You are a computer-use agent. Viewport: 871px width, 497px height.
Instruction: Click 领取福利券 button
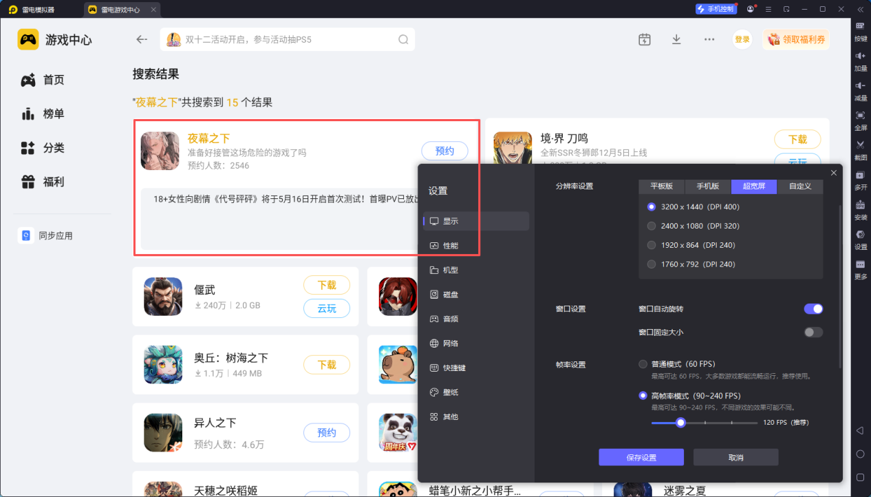(796, 39)
